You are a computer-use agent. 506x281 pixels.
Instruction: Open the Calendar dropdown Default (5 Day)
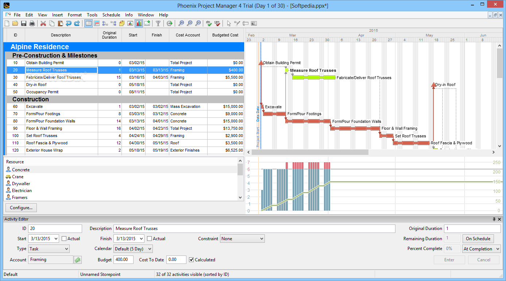coord(133,249)
